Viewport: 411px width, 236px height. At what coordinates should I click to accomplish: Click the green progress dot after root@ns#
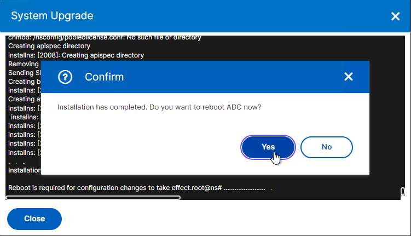[x=271, y=189]
